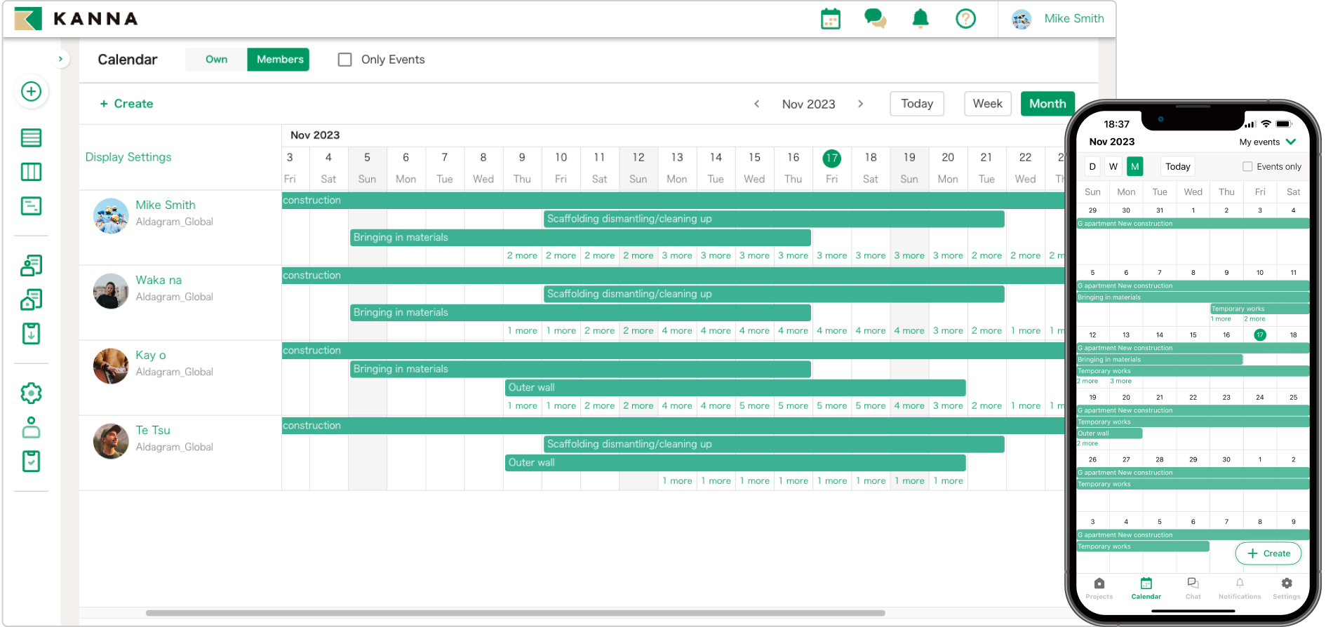
Task: Select W week view on phone
Action: click(x=1113, y=166)
